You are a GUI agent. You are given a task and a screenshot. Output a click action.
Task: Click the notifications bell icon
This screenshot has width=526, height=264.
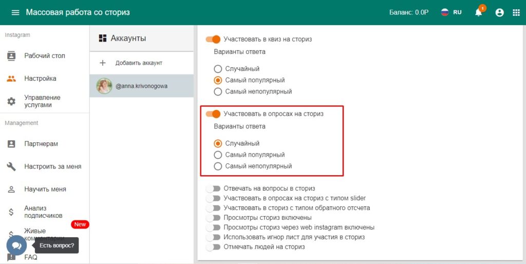[x=478, y=12]
